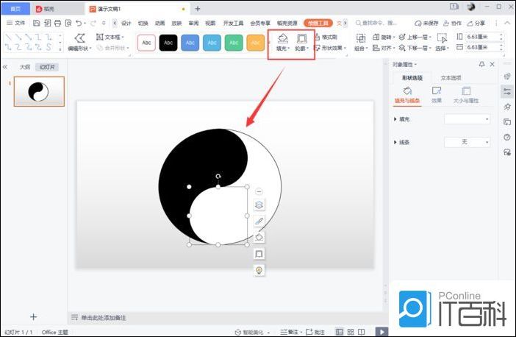Switch to the Text Options (文本选项) tab
Image resolution: width=516 pixels, height=337 pixels.
(451, 78)
